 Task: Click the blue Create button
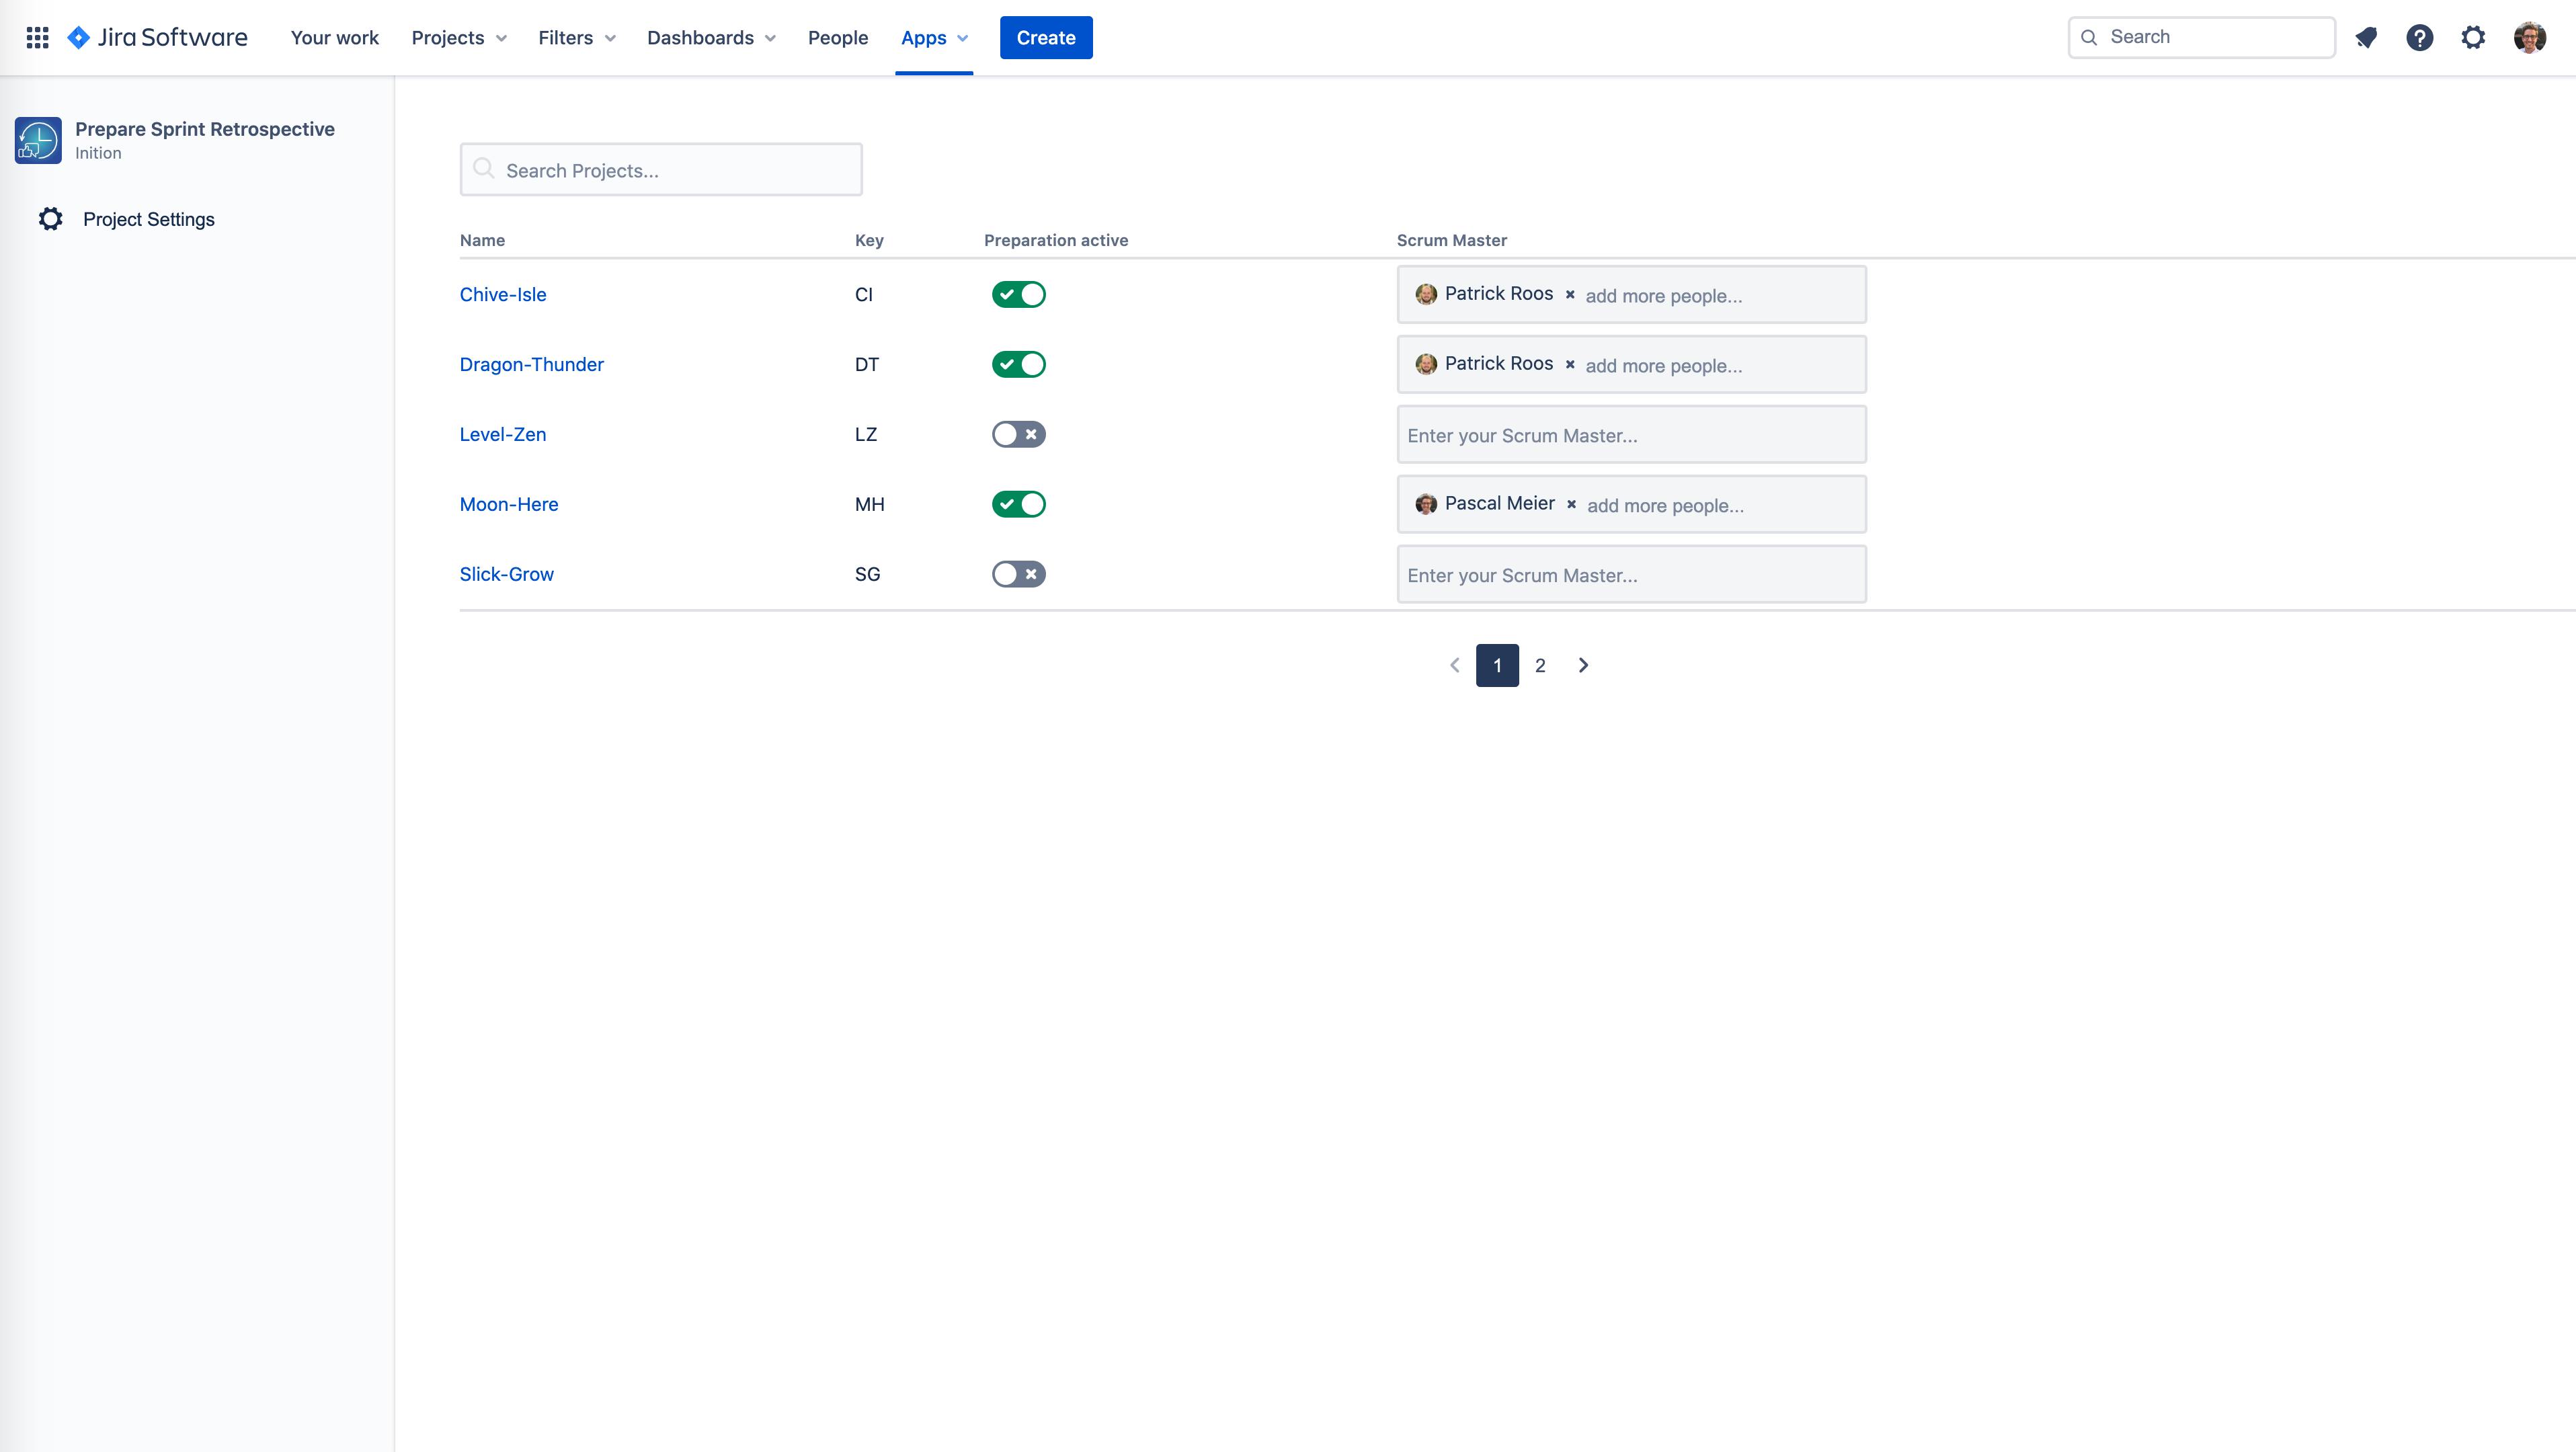1045,37
